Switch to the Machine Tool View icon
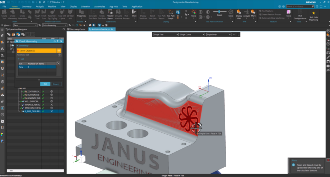330x177 pixels. click(x=13, y=34)
